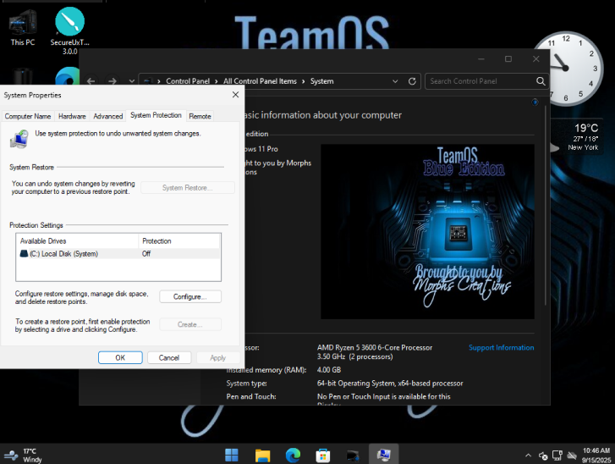The width and height of the screenshot is (615, 464).
Task: Click the Configure... button
Action: click(x=190, y=296)
